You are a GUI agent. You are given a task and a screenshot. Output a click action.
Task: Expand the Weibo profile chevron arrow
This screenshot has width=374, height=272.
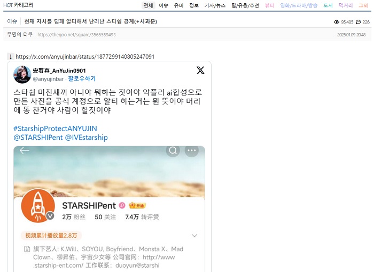(x=194, y=236)
